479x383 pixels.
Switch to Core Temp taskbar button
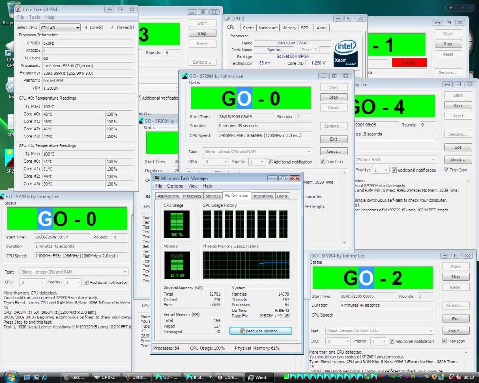click(x=228, y=377)
